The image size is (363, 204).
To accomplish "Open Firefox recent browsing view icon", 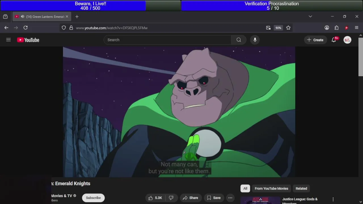I will click(5, 17).
